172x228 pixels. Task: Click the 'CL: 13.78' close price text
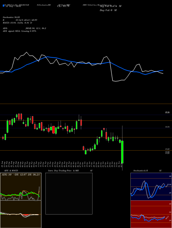pyautogui.click(x=63, y=6)
